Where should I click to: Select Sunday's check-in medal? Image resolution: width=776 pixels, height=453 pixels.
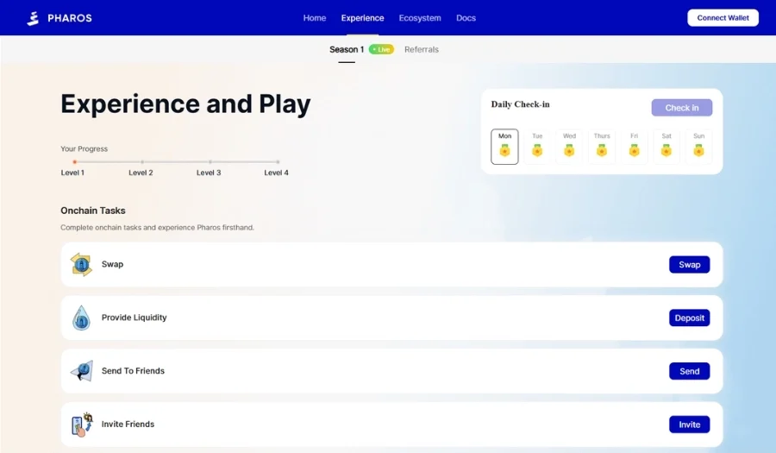click(698, 150)
